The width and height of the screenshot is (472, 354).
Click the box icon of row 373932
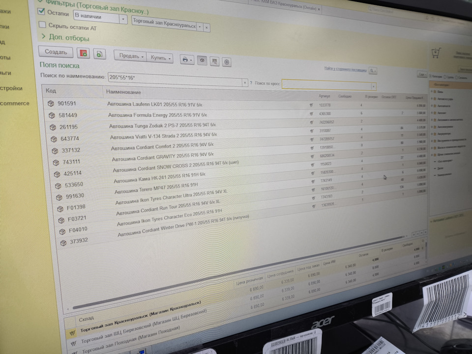point(63,243)
